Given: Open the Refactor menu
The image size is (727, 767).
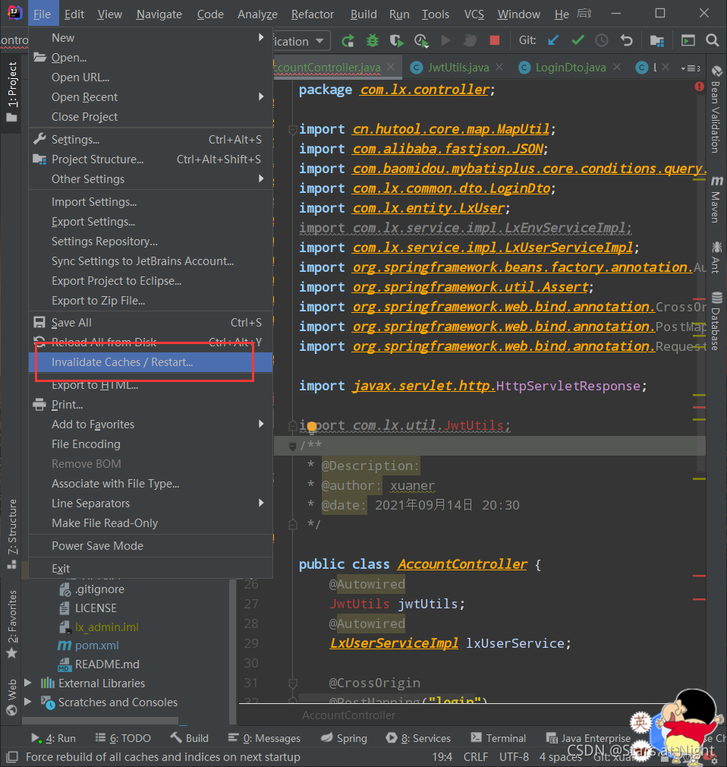Looking at the screenshot, I should pyautogui.click(x=313, y=14).
